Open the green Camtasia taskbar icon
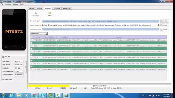This screenshot has height=98, width=175. coord(50,96)
